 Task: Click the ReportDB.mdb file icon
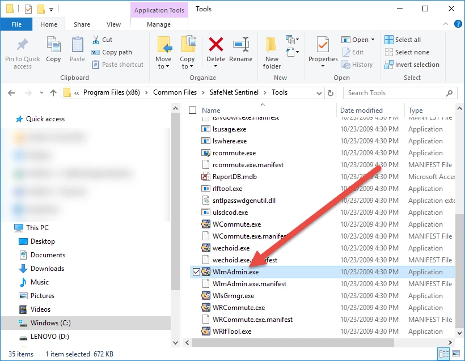[206, 177]
